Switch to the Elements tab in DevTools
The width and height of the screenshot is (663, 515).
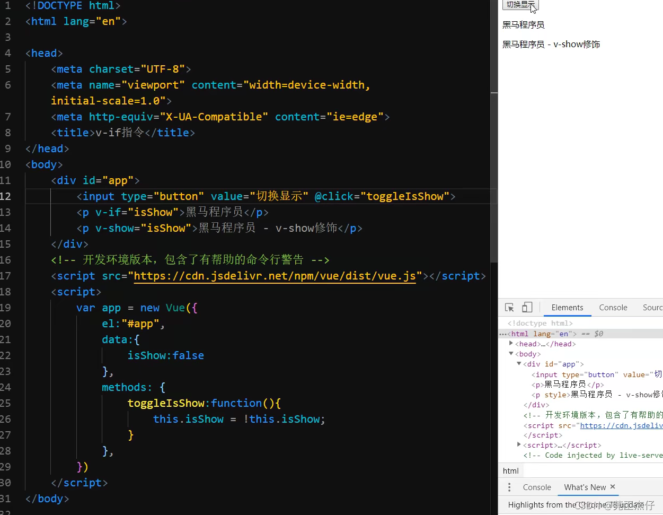click(x=567, y=308)
